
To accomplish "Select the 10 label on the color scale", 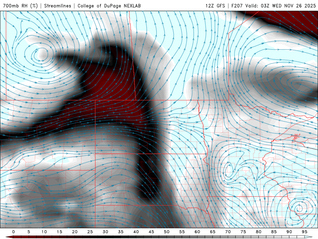I will [44, 232].
